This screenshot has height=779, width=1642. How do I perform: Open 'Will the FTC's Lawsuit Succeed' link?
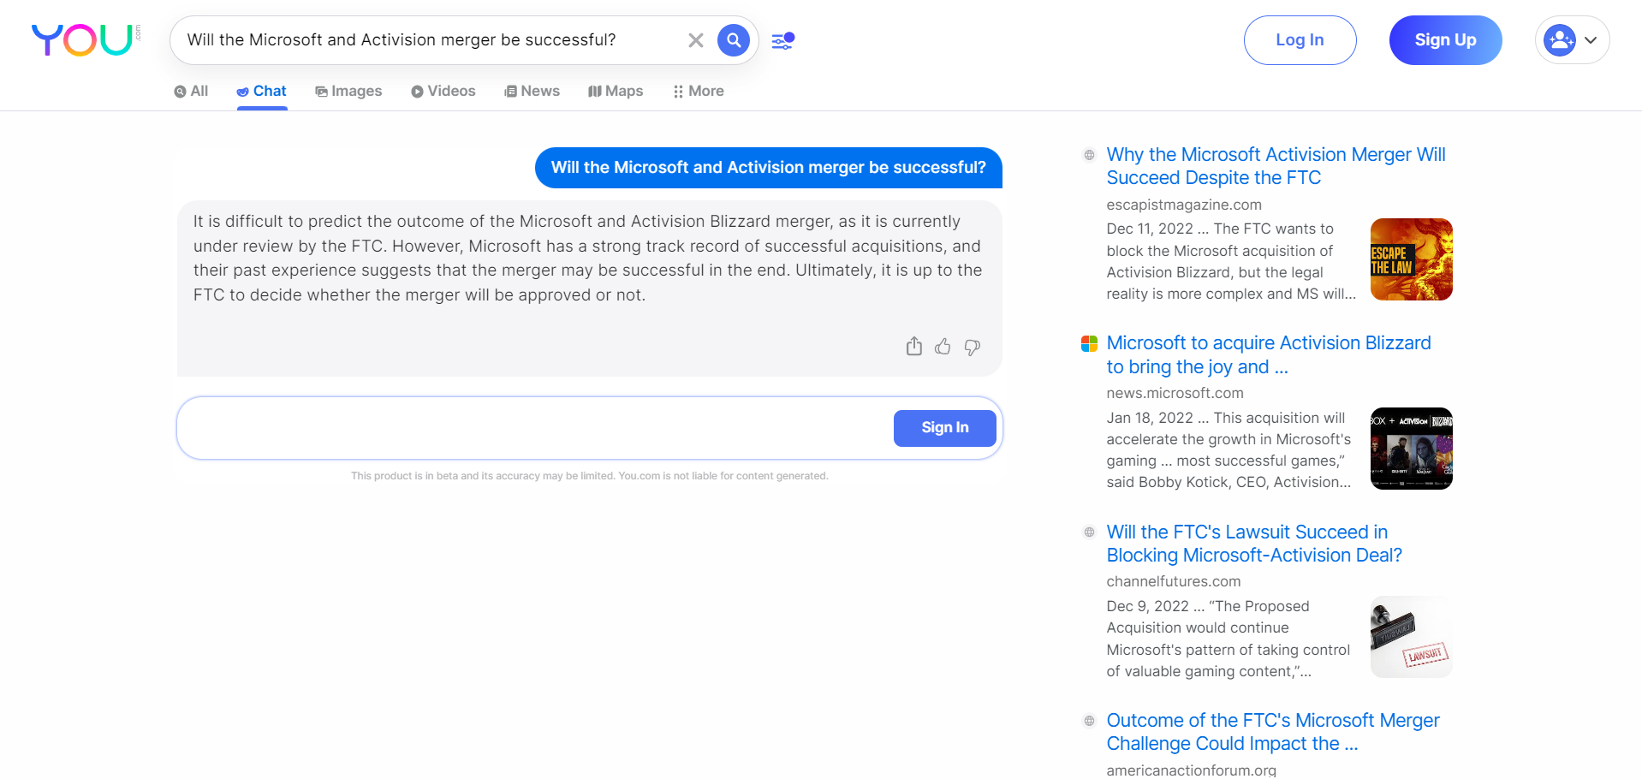pos(1254,544)
